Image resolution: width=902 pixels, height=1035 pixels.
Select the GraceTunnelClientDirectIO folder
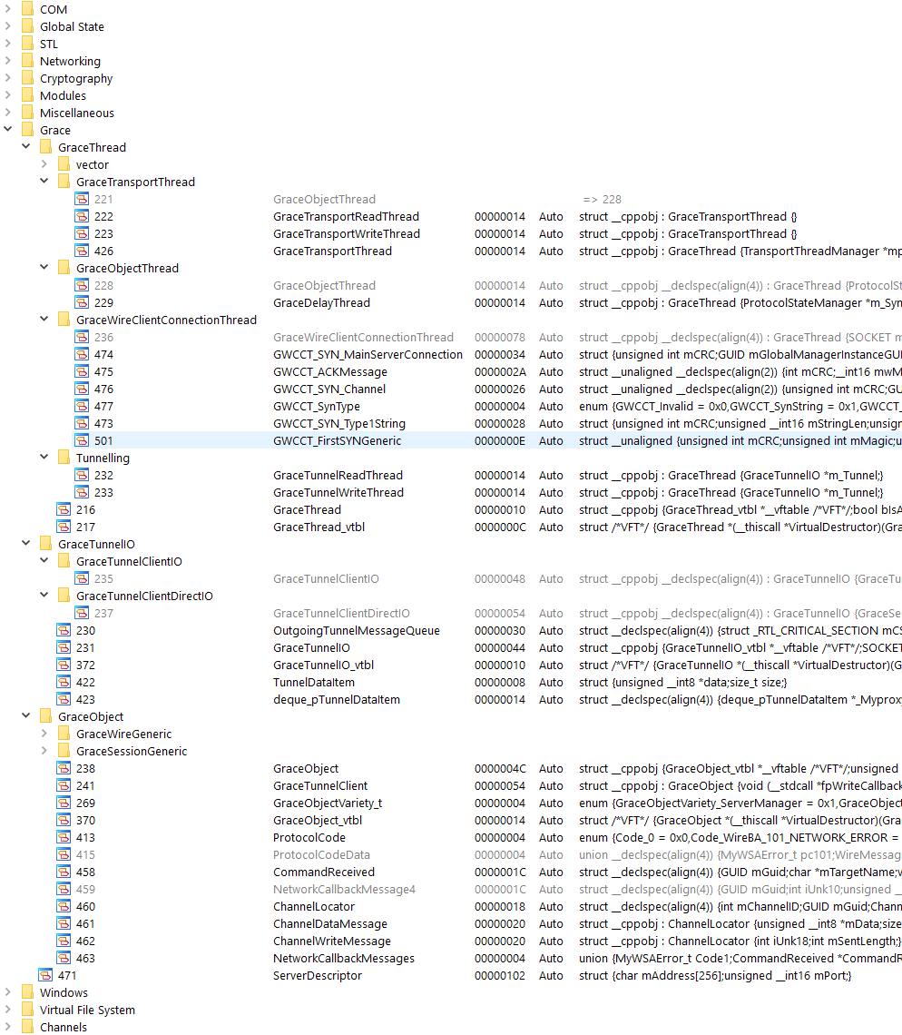144,596
